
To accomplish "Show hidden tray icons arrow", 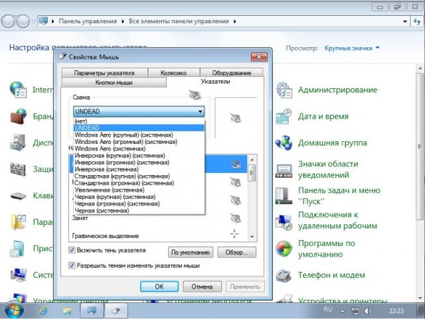I will pyautogui.click(x=343, y=311).
